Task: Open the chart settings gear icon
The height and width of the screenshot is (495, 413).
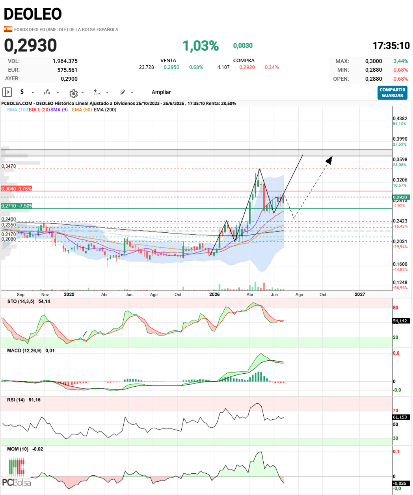Action: pos(73,93)
